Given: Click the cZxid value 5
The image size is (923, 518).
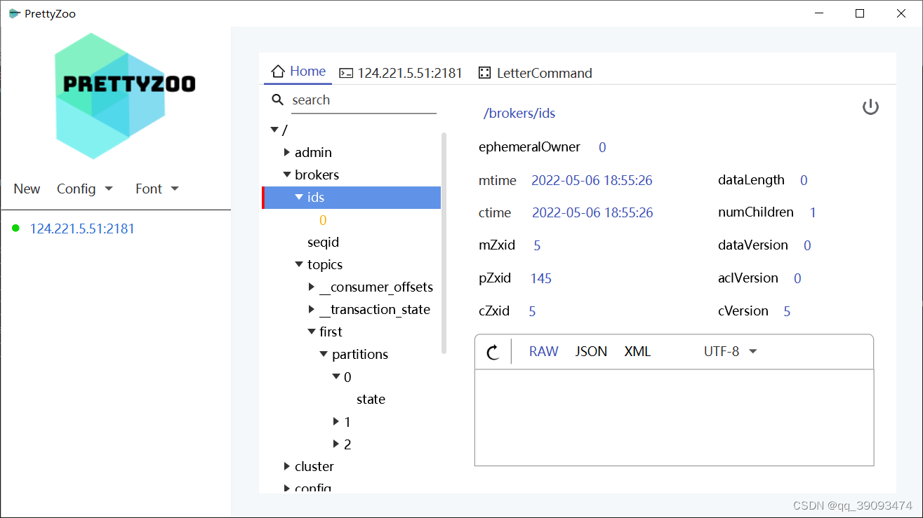Looking at the screenshot, I should click(532, 311).
